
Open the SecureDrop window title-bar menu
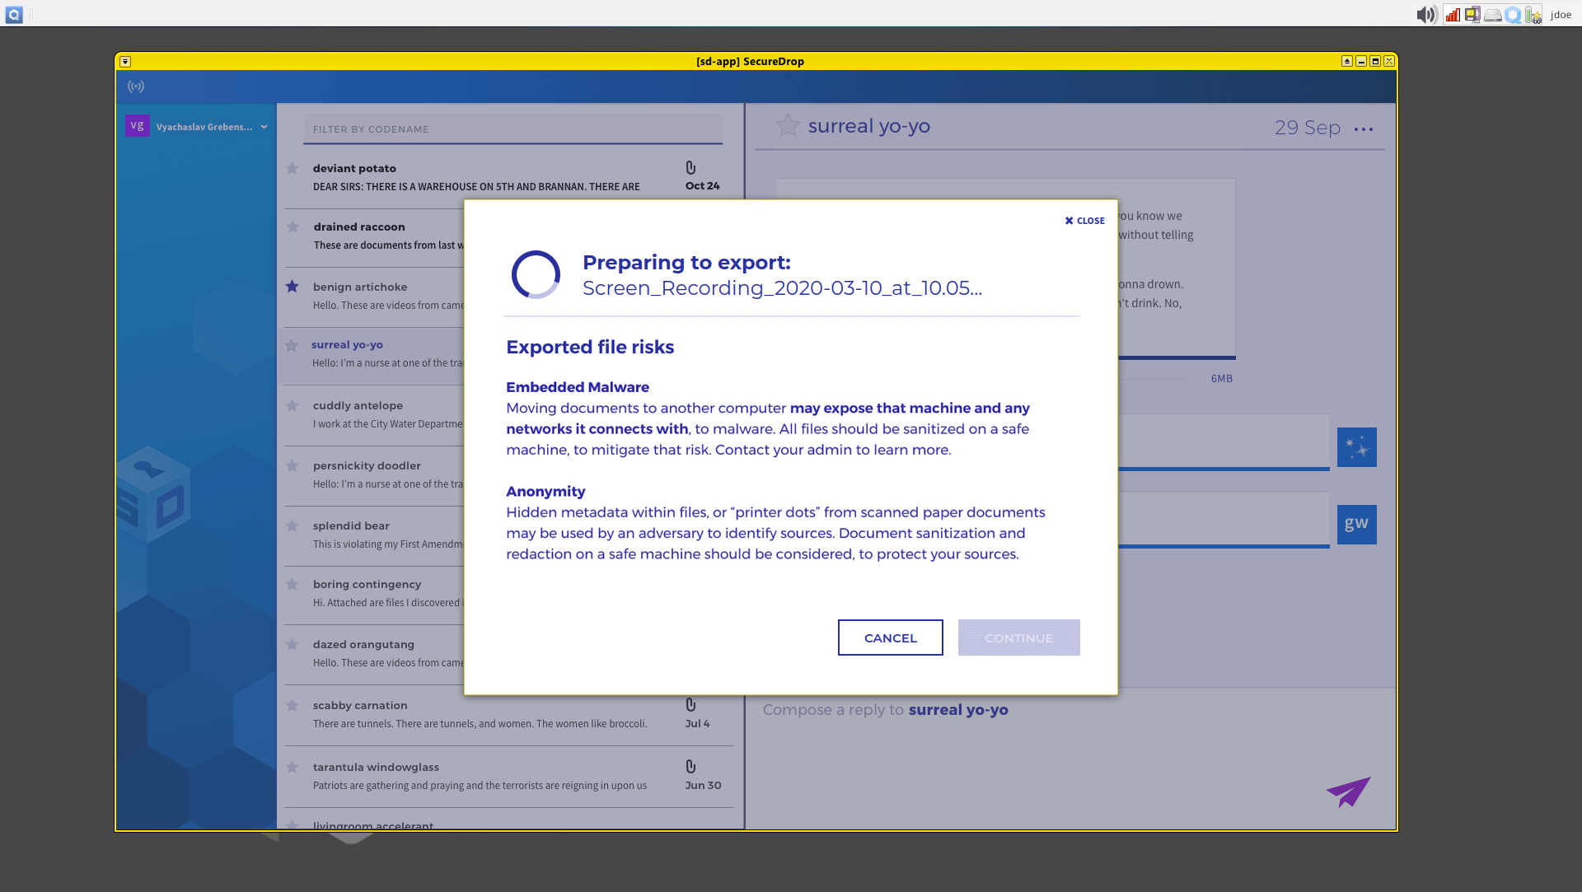(125, 62)
